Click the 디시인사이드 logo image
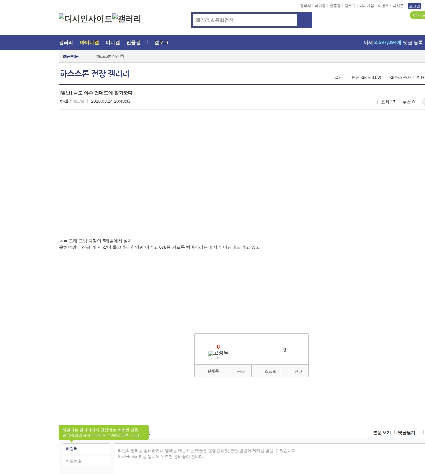The image size is (425, 474). (x=86, y=19)
